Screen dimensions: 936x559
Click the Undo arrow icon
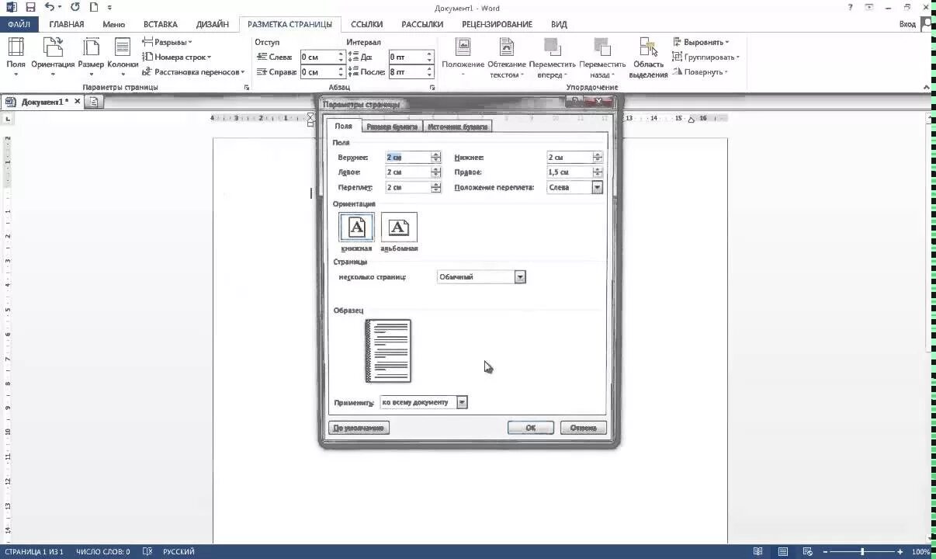[x=50, y=7]
